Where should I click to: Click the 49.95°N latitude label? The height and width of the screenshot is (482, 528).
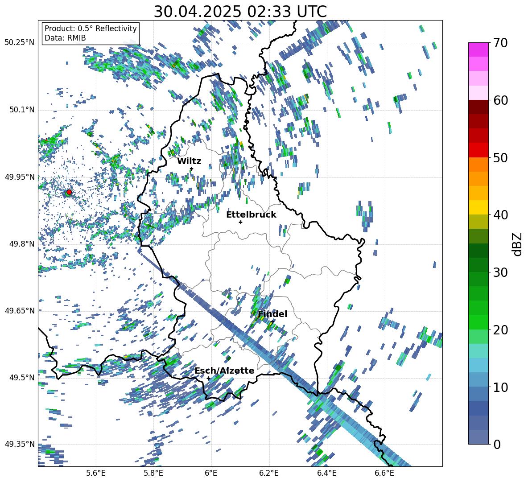(20, 177)
